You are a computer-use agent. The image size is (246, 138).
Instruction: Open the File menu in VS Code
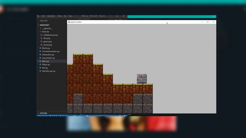coord(38,16)
